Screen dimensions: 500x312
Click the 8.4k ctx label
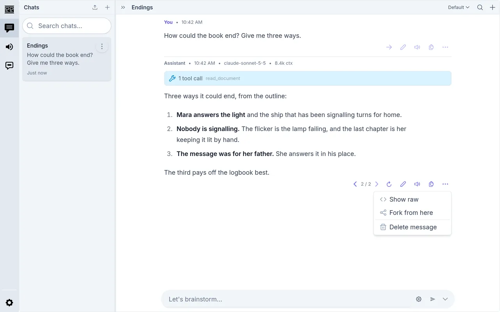pyautogui.click(x=284, y=63)
